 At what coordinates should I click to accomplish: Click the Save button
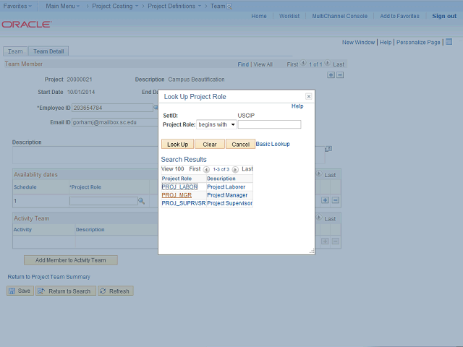tap(20, 291)
